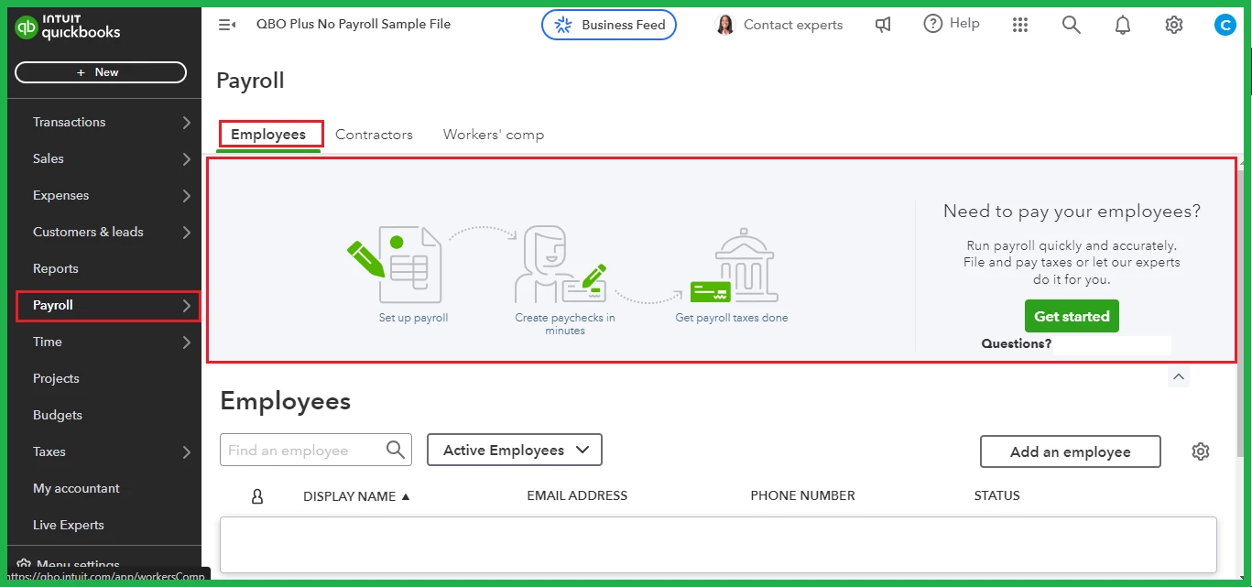Click the + New button
1252x587 pixels.
[101, 72]
